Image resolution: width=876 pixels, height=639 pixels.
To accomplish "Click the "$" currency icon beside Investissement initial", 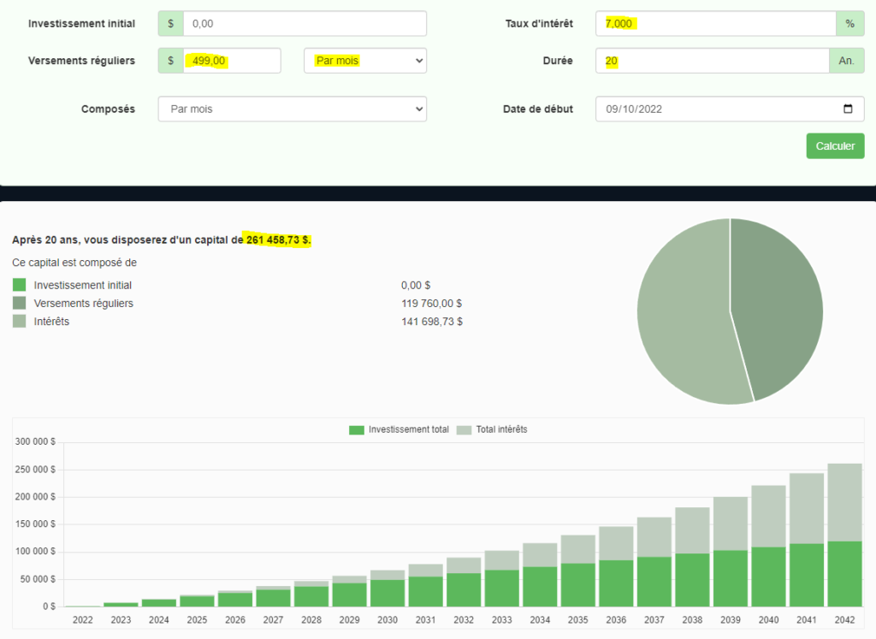I will [x=170, y=23].
